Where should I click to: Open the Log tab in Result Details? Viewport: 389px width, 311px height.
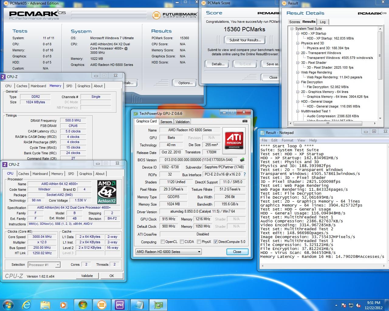323,22
